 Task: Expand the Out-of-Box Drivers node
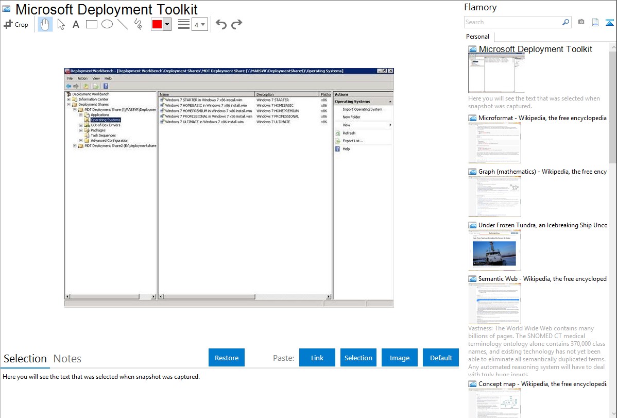[x=81, y=125]
